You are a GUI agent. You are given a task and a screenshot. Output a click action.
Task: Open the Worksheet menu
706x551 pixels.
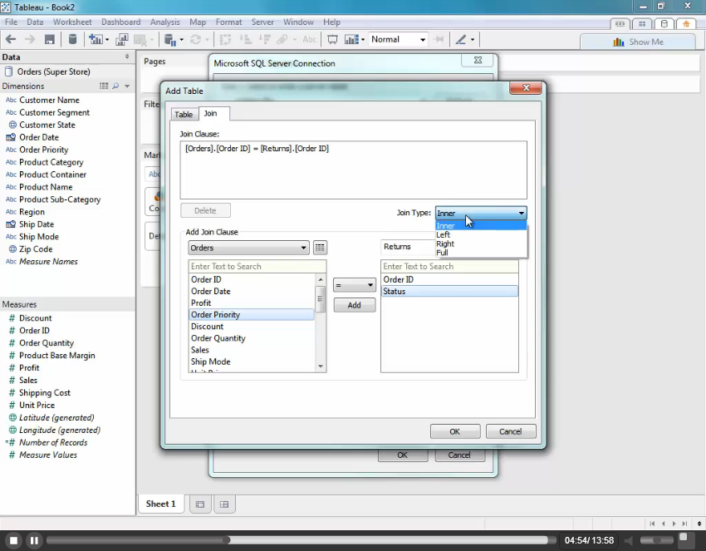72,22
